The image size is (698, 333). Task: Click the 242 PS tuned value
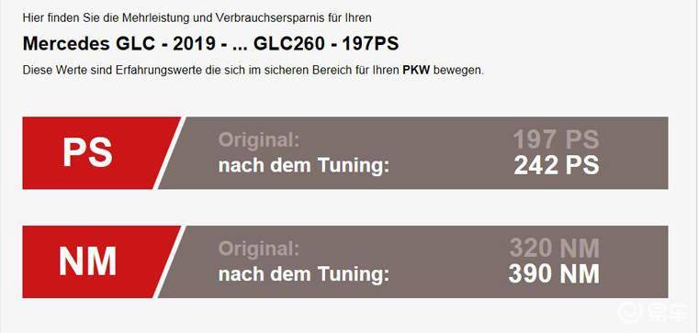[557, 165]
